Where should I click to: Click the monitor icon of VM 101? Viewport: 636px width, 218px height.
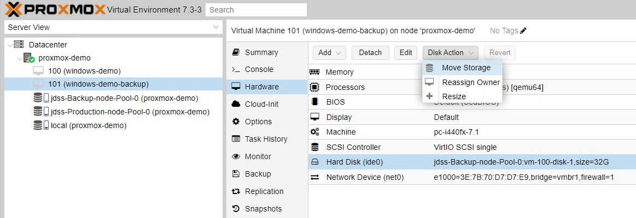[x=38, y=84]
